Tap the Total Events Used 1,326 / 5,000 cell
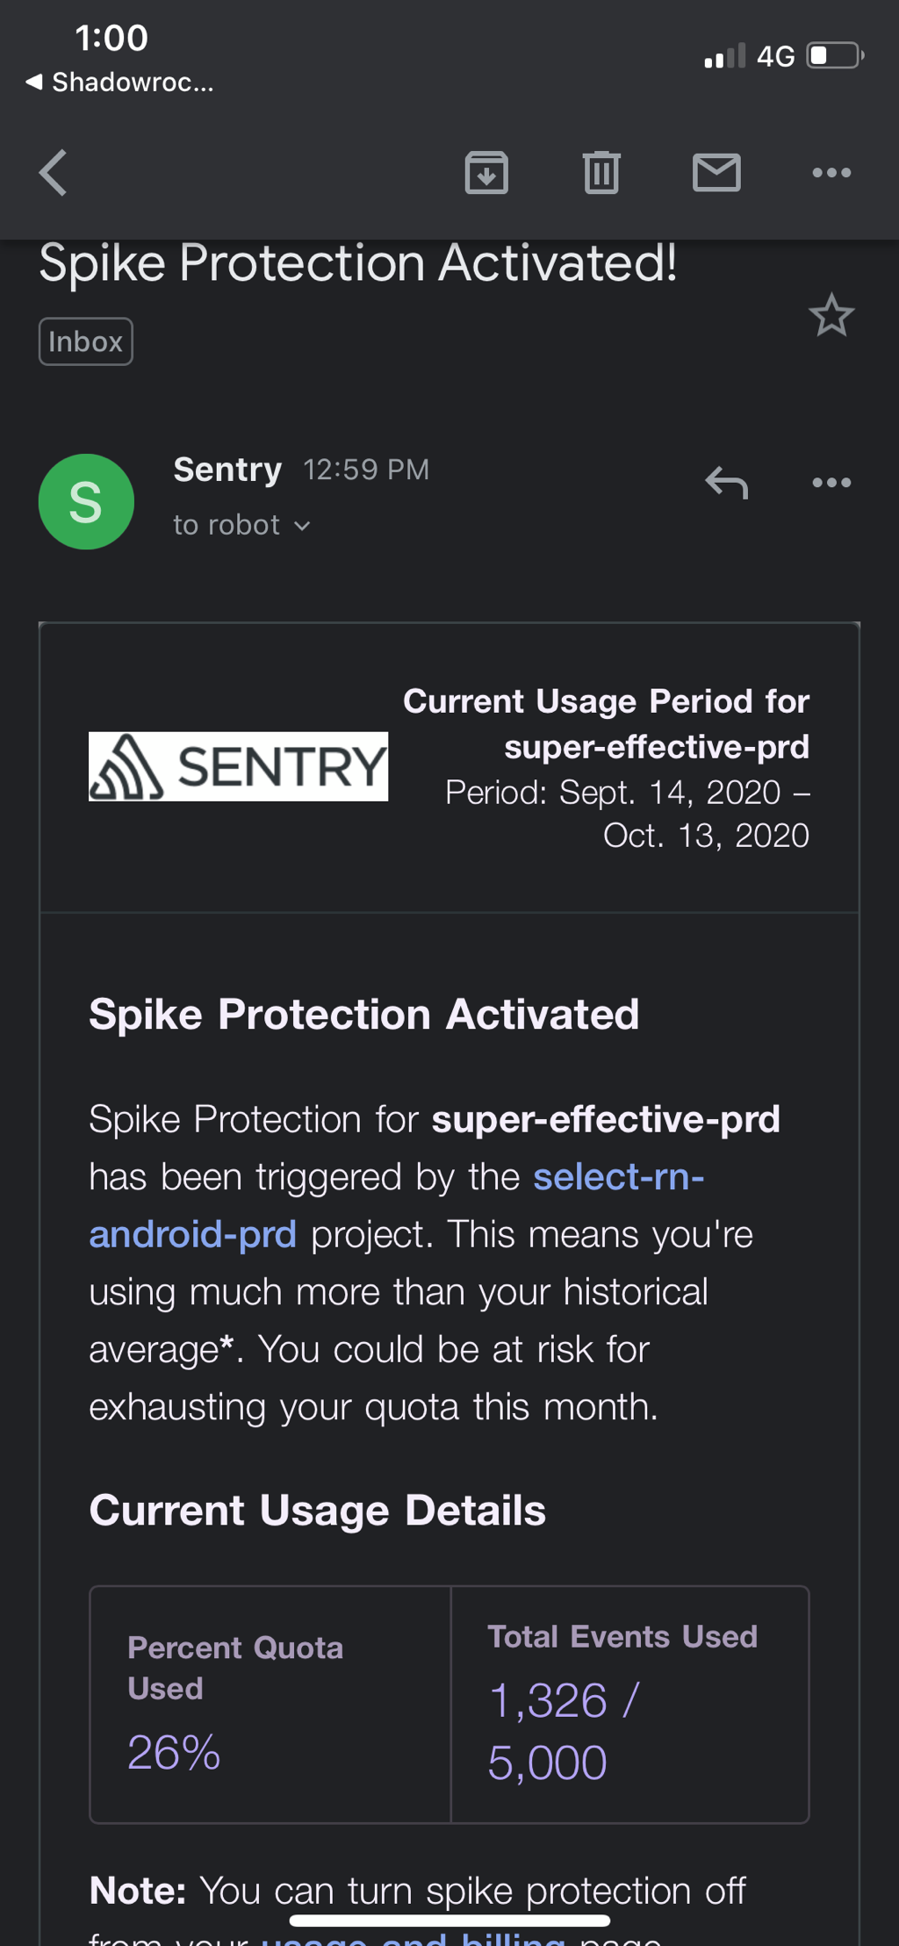Image resolution: width=899 pixels, height=1946 pixels. (629, 1704)
